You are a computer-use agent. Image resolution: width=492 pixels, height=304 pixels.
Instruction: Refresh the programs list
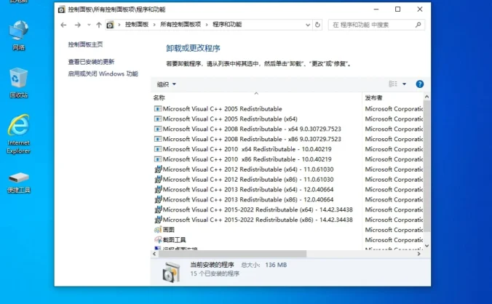point(317,25)
